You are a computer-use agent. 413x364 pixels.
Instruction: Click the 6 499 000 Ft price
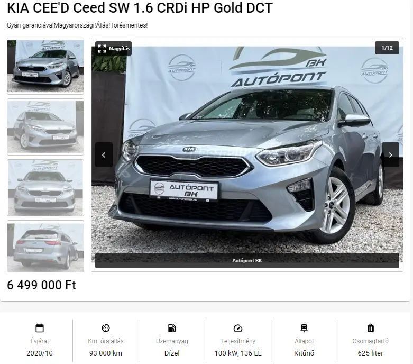coord(41,285)
